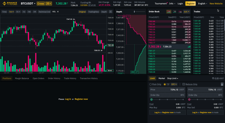225x123 pixels.
Task: Open GTC time-in-force dropdown
Action: pos(174,84)
